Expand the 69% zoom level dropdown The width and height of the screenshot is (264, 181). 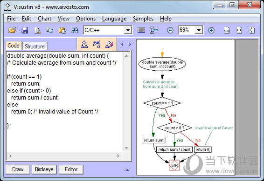point(199,30)
